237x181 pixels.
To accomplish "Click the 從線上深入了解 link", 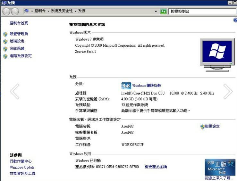I will [219, 178].
